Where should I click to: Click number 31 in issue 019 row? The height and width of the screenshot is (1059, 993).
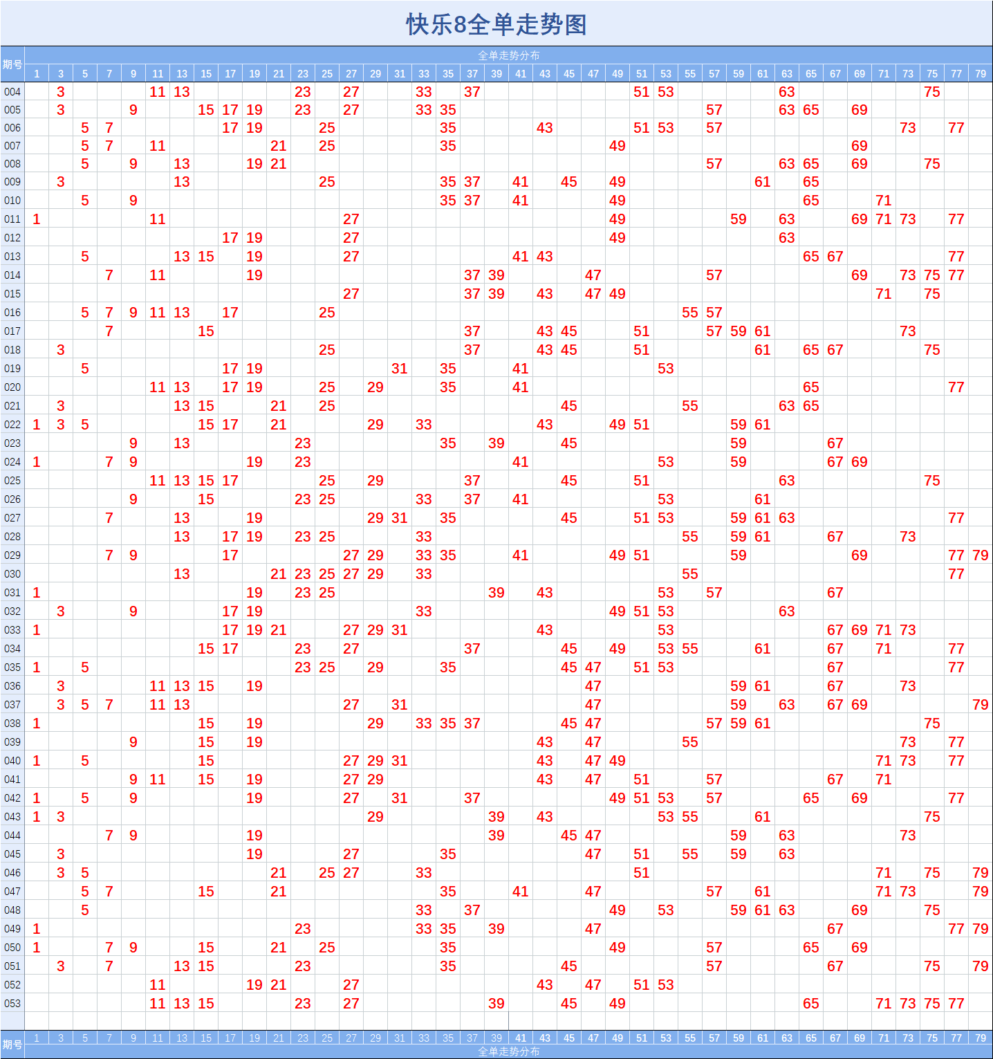(400, 368)
